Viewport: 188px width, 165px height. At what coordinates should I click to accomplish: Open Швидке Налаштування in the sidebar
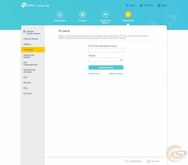pos(33,32)
